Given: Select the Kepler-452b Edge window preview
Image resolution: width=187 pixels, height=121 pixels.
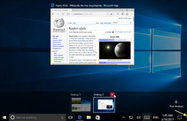Looking at the screenshot, I should [x=92, y=37].
